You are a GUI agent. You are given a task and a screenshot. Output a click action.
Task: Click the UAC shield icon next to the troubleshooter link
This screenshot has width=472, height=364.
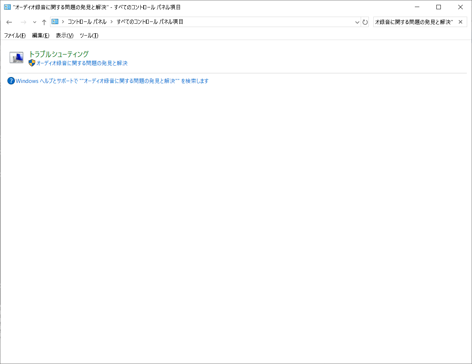click(32, 63)
